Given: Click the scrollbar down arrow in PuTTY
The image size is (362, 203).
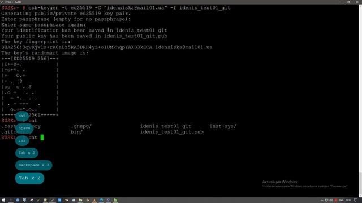Looking at the screenshot, I should (360, 196).
